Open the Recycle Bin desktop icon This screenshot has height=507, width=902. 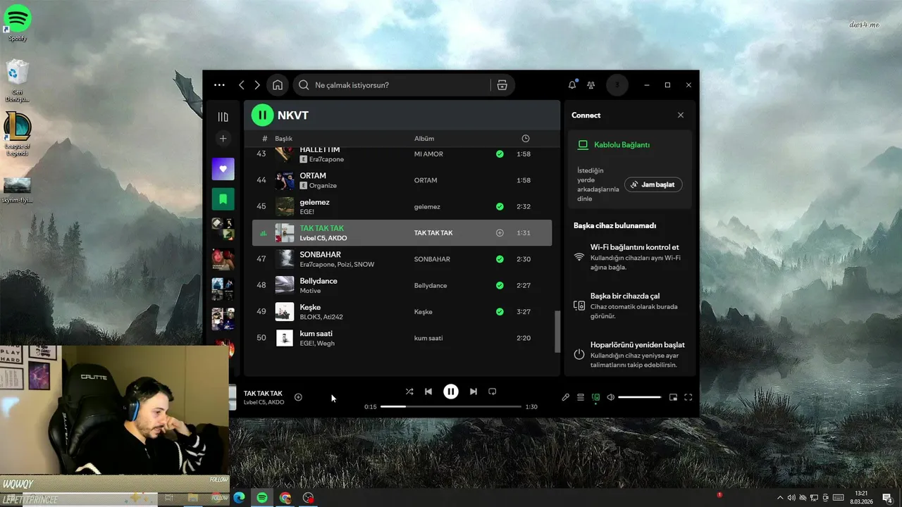click(x=18, y=80)
